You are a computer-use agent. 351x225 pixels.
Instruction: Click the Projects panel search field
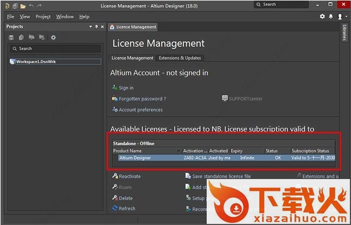(x=54, y=49)
